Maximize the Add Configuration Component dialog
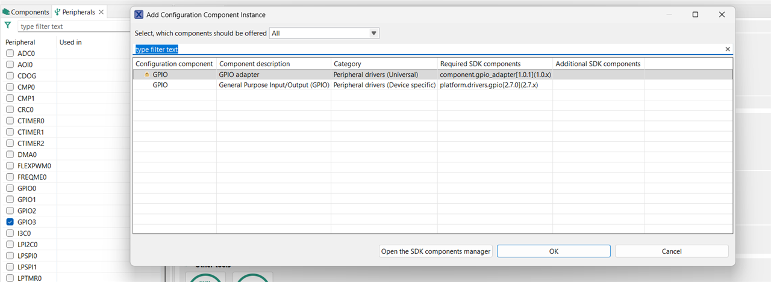Viewport: 771px width, 282px height. pyautogui.click(x=695, y=14)
